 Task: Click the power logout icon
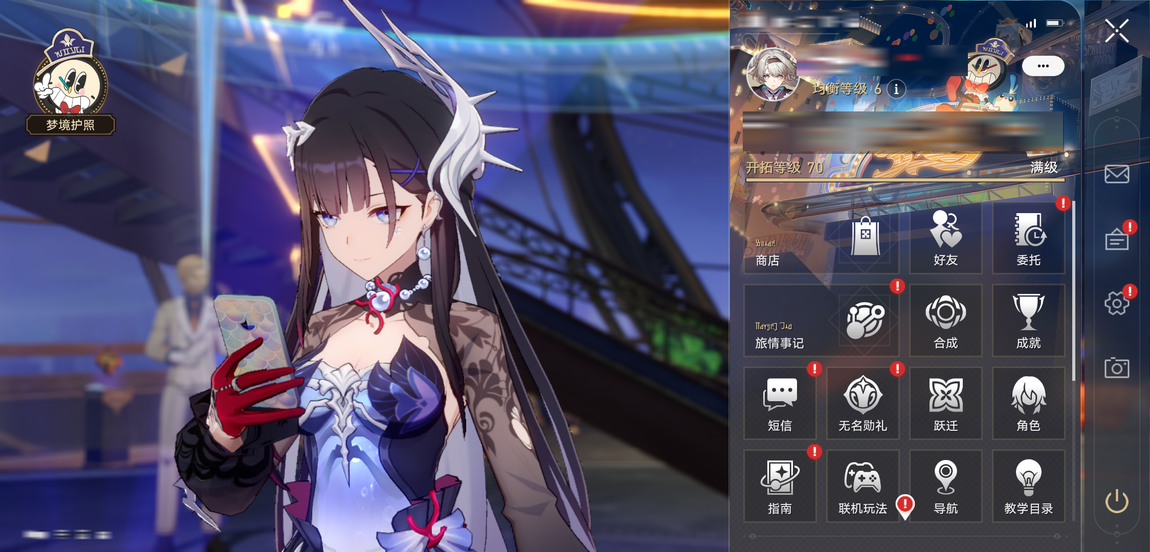[1117, 501]
